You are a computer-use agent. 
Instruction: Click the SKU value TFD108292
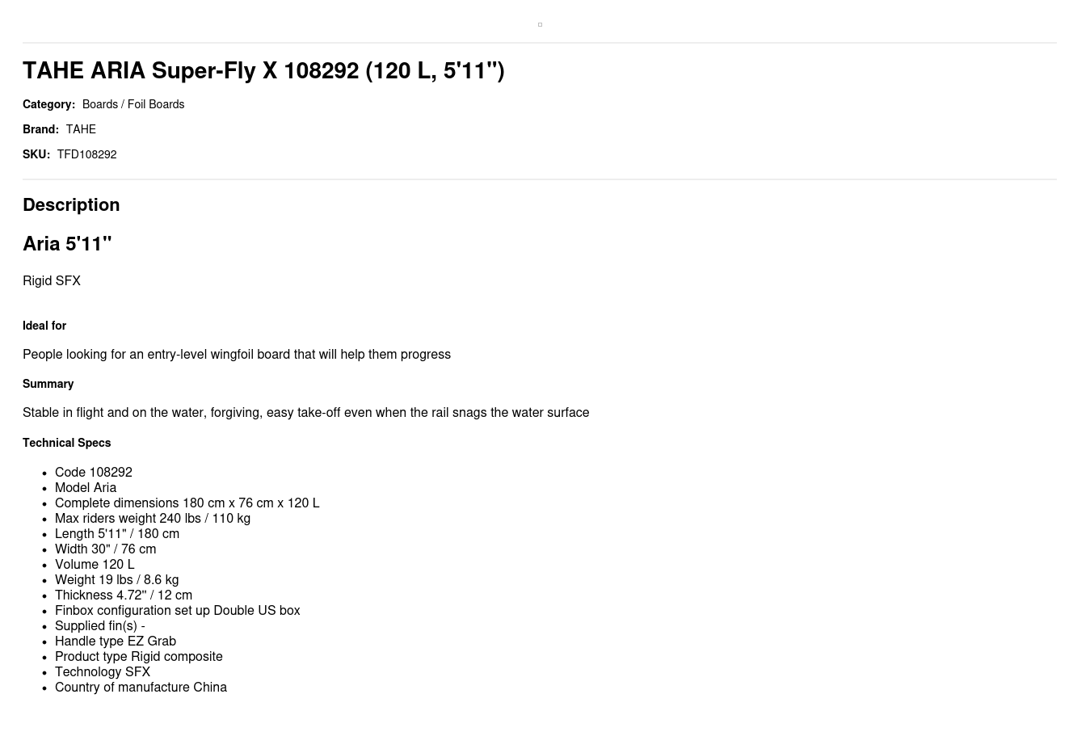(86, 154)
